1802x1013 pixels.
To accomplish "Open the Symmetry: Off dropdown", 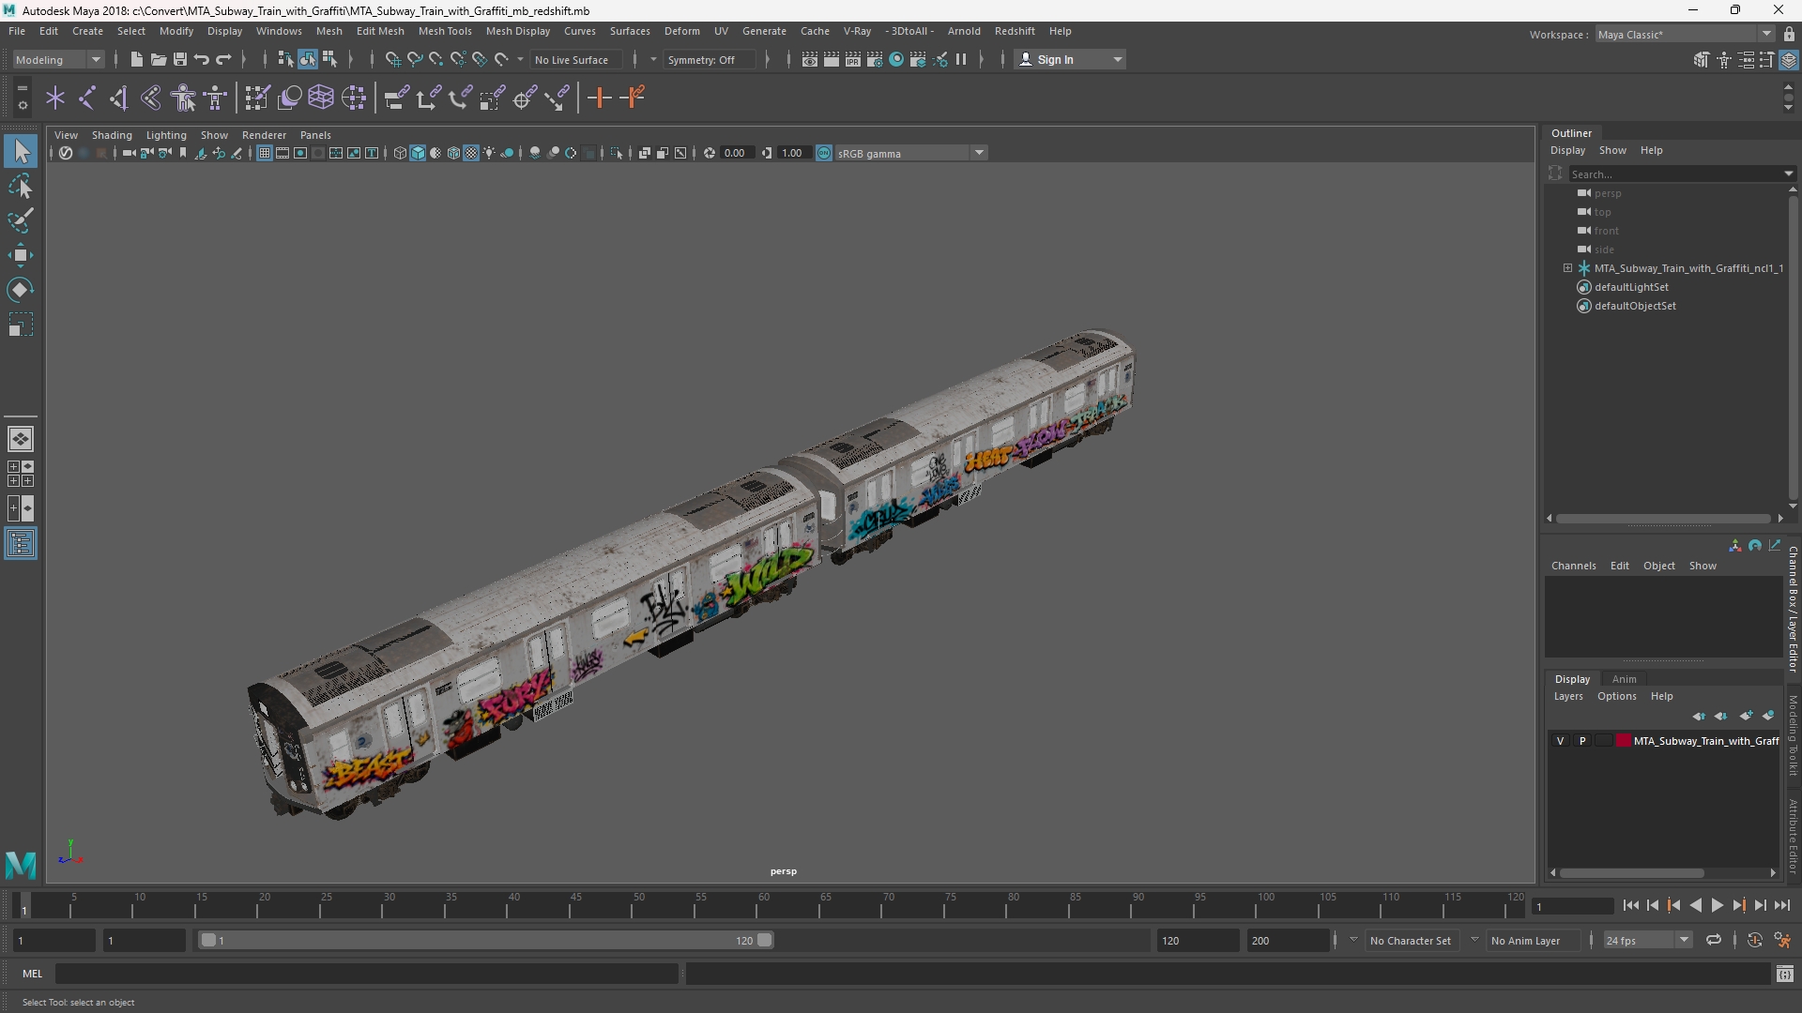I will click(710, 59).
